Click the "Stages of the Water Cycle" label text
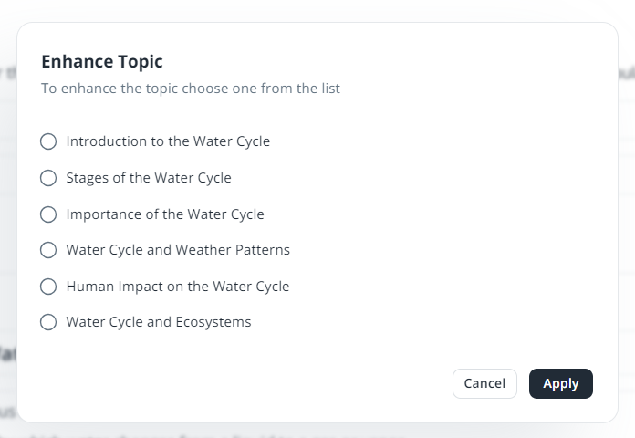 click(149, 178)
